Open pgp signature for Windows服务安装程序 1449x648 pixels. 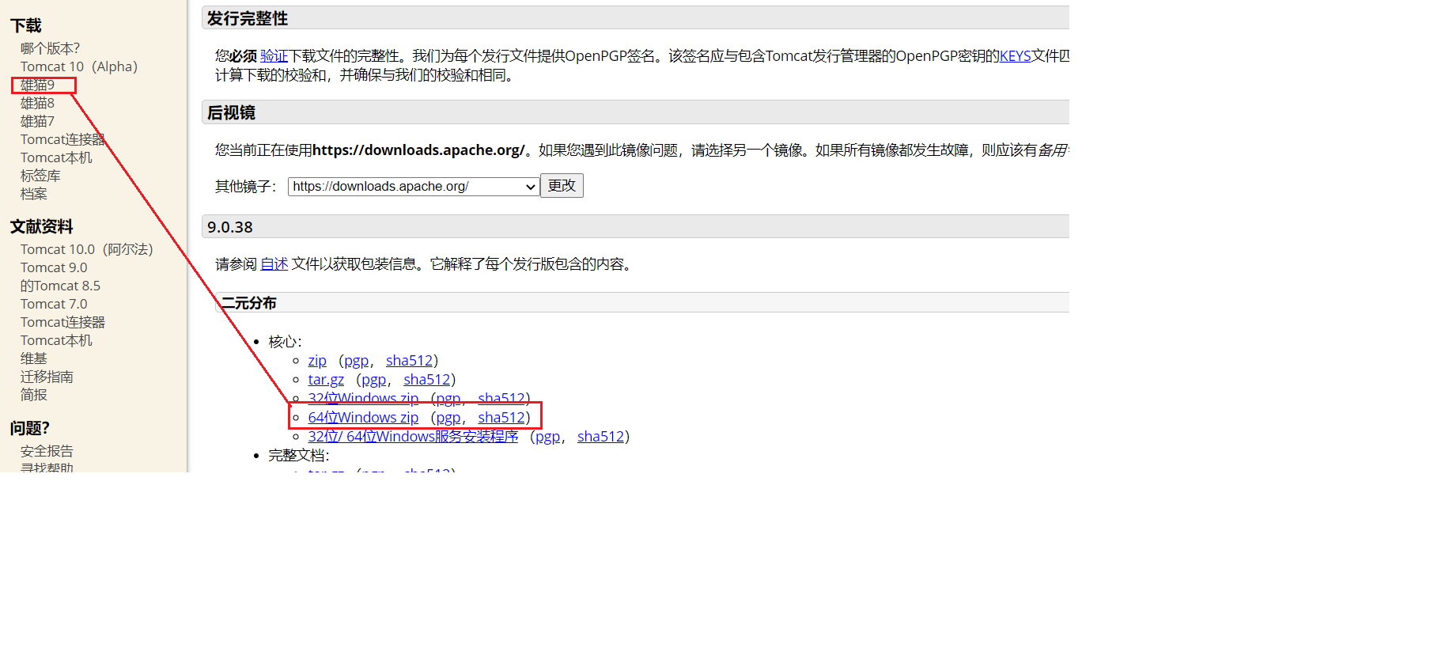coord(547,437)
